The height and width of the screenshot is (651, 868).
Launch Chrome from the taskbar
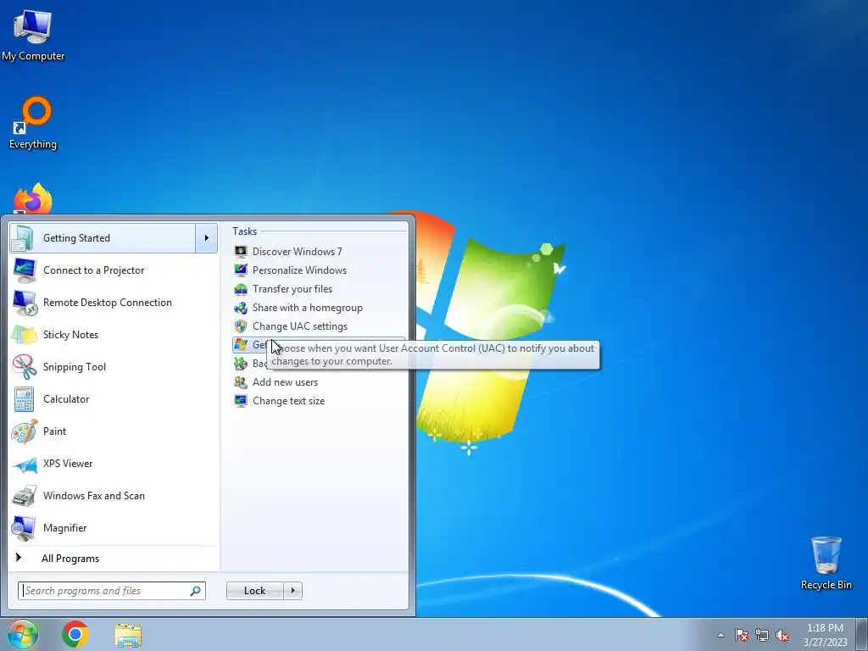tap(75, 634)
